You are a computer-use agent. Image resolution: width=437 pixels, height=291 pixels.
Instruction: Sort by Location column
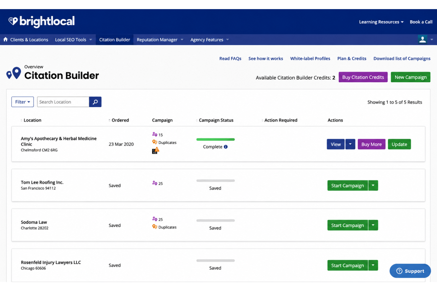point(31,120)
